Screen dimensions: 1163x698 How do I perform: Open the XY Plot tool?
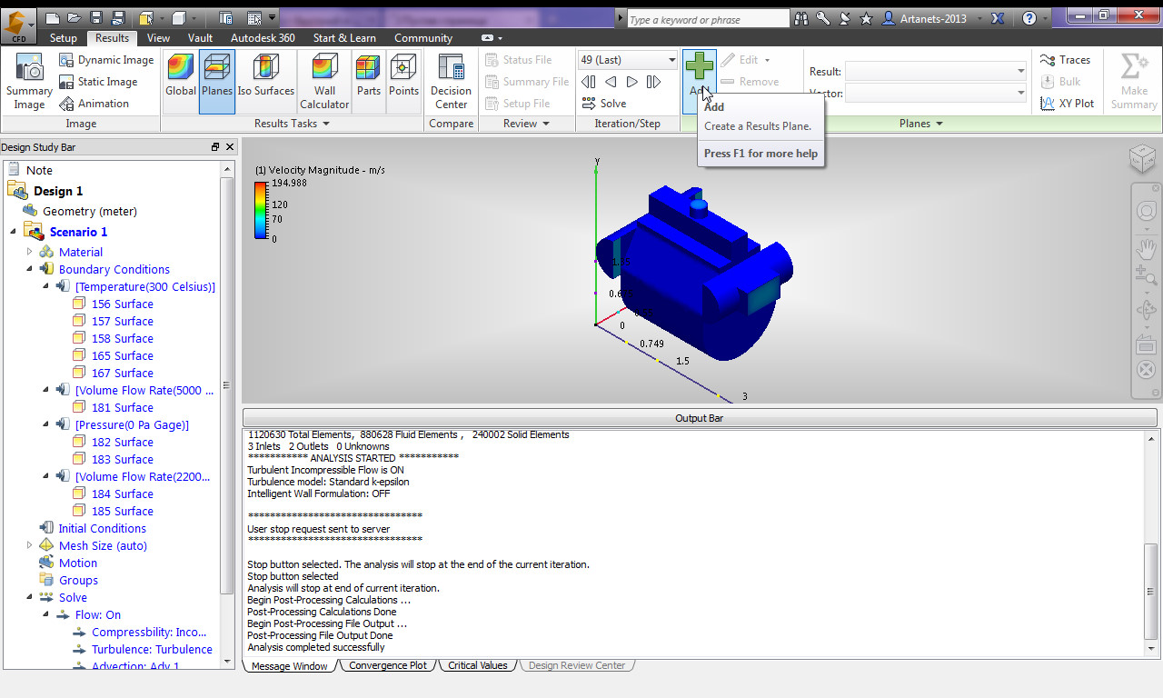(1067, 104)
